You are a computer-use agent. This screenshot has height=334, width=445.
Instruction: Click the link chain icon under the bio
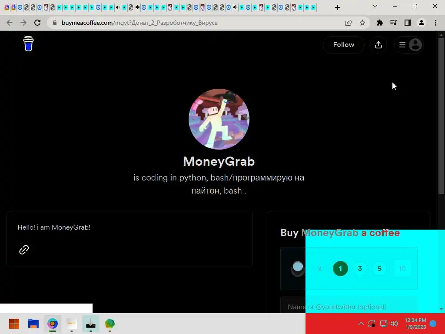tap(24, 250)
